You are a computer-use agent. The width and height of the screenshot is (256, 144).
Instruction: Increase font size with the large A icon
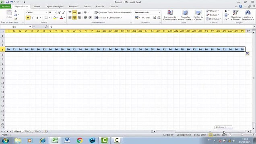(59, 12)
